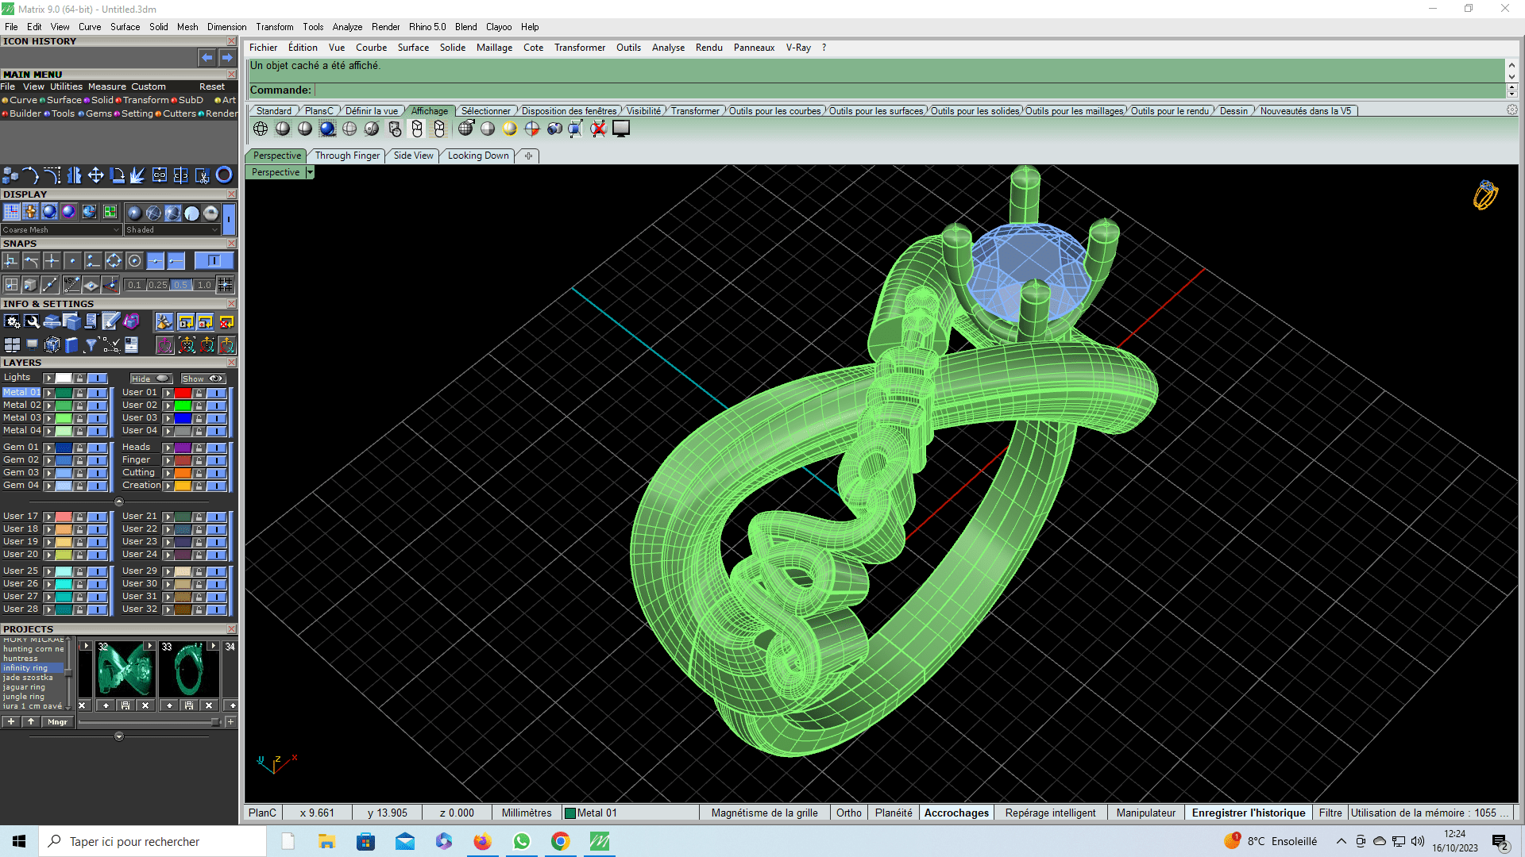The width and height of the screenshot is (1525, 857).
Task: Toggle lock on Metal 01 layer
Action: 79,393
